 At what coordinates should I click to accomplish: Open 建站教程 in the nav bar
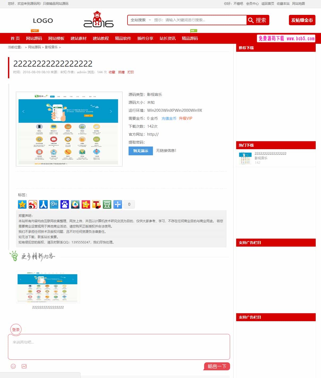pos(101,38)
